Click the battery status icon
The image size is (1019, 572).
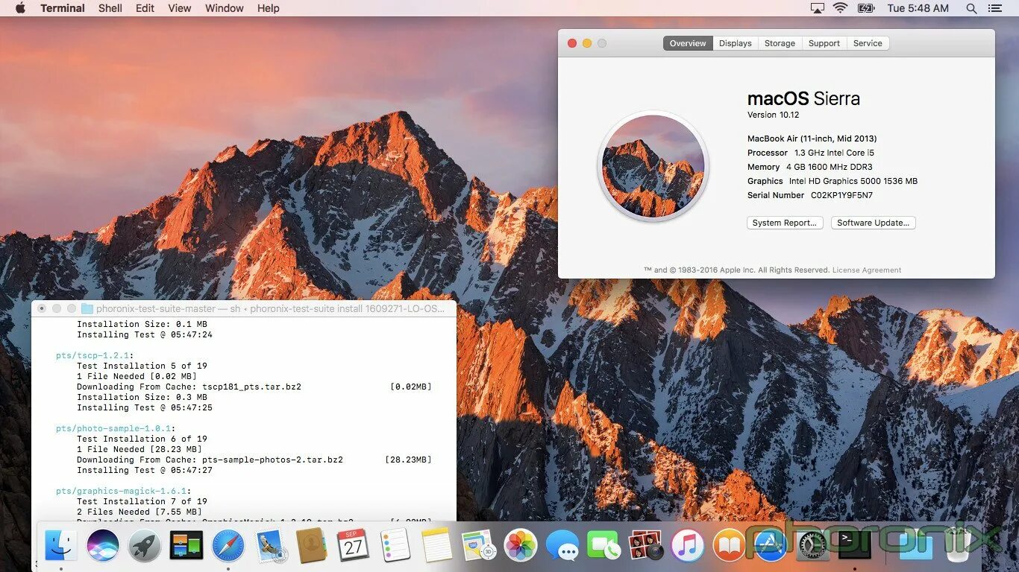tap(866, 8)
